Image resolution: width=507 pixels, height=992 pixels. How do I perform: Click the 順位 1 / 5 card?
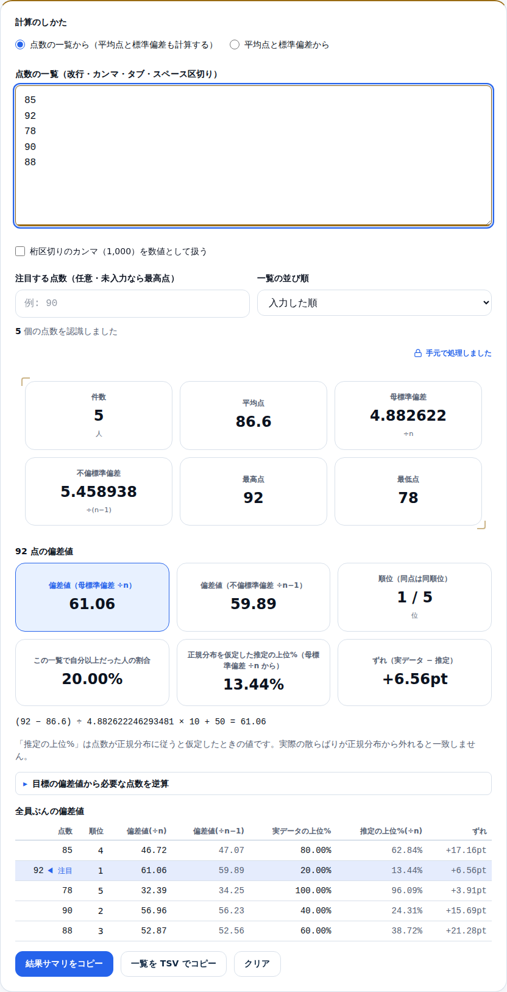pyautogui.click(x=414, y=597)
